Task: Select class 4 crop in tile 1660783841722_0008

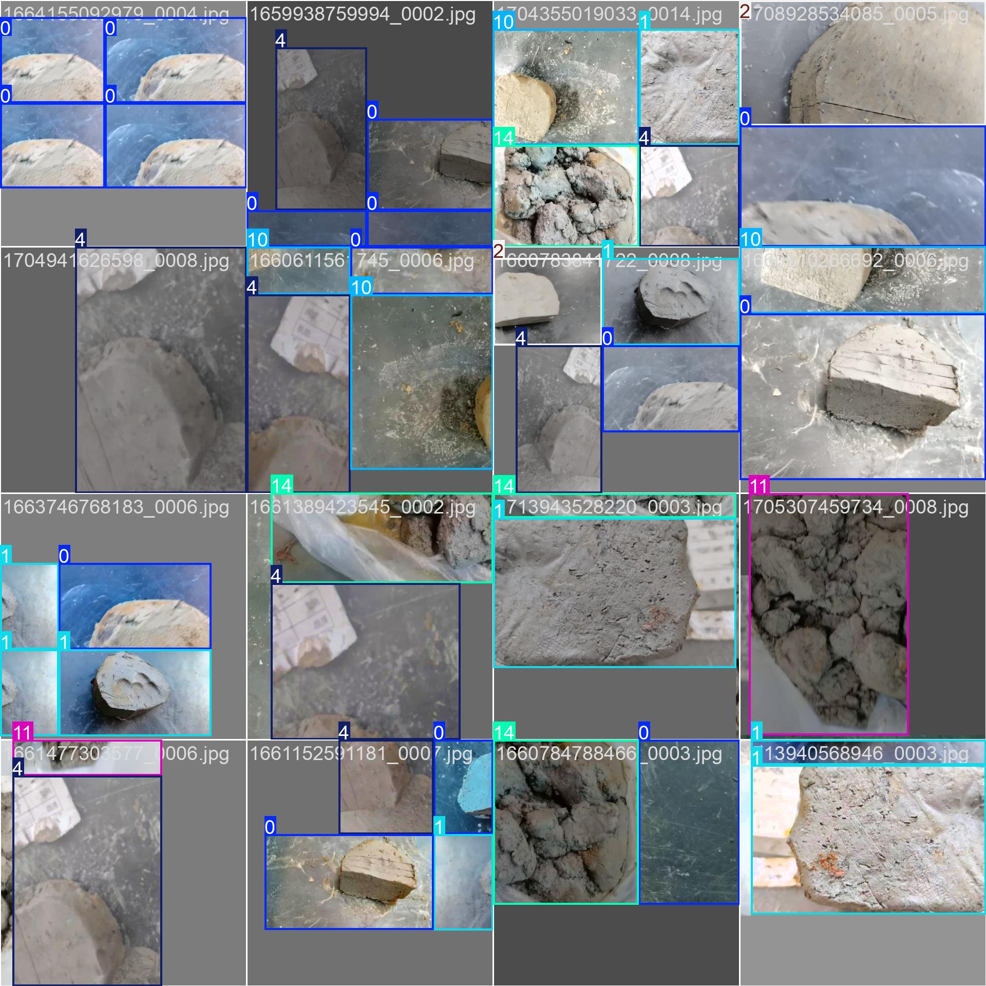Action: [x=559, y=419]
